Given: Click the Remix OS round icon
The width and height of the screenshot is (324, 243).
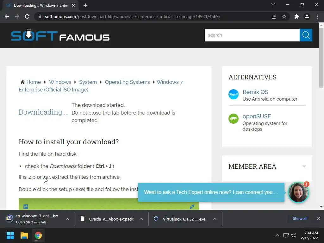Looking at the screenshot, I should click(234, 94).
